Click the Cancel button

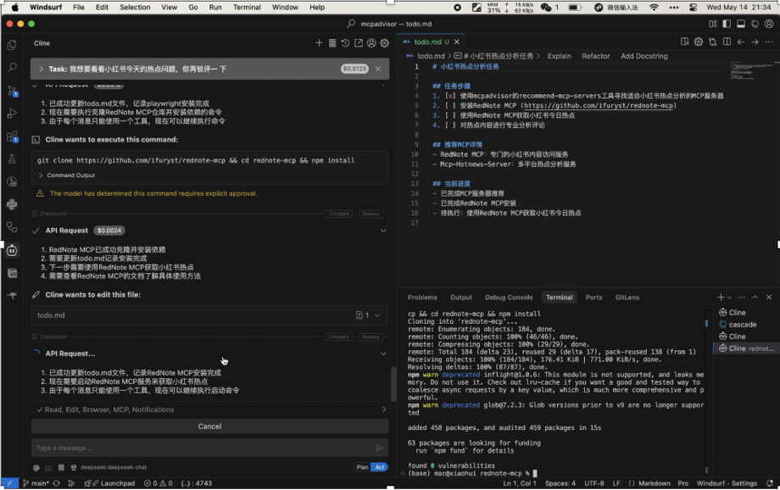209,426
